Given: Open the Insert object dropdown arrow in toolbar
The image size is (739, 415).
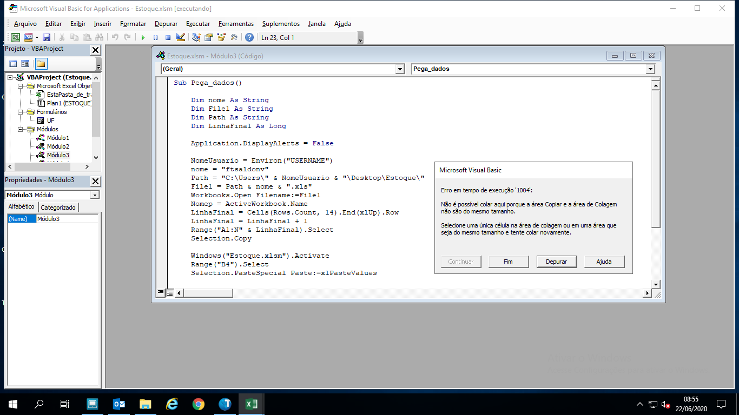Looking at the screenshot, I should (37, 37).
